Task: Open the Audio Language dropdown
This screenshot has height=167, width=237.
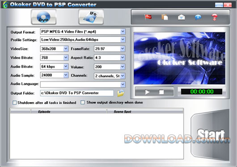Action: 123,85
